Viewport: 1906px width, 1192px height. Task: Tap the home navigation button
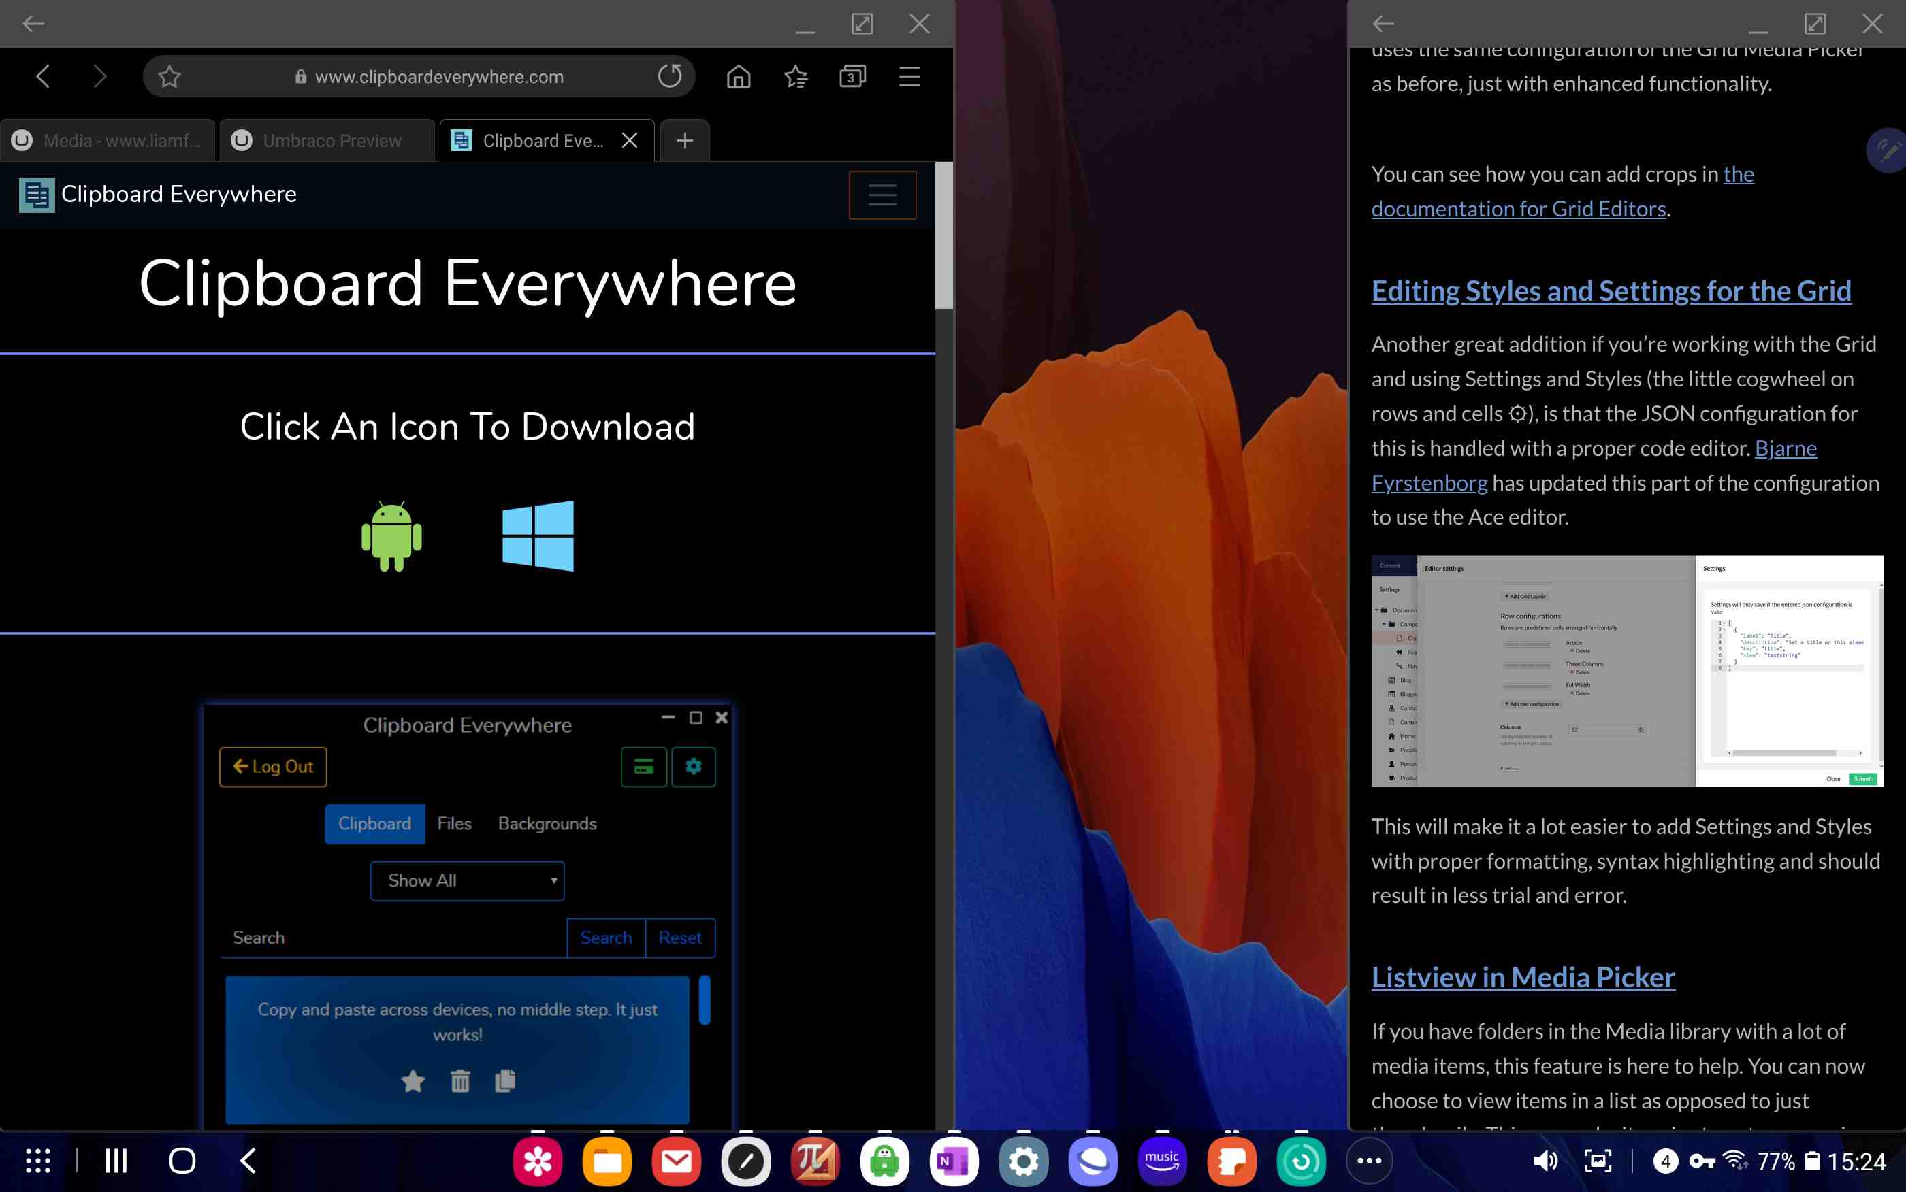(182, 1161)
